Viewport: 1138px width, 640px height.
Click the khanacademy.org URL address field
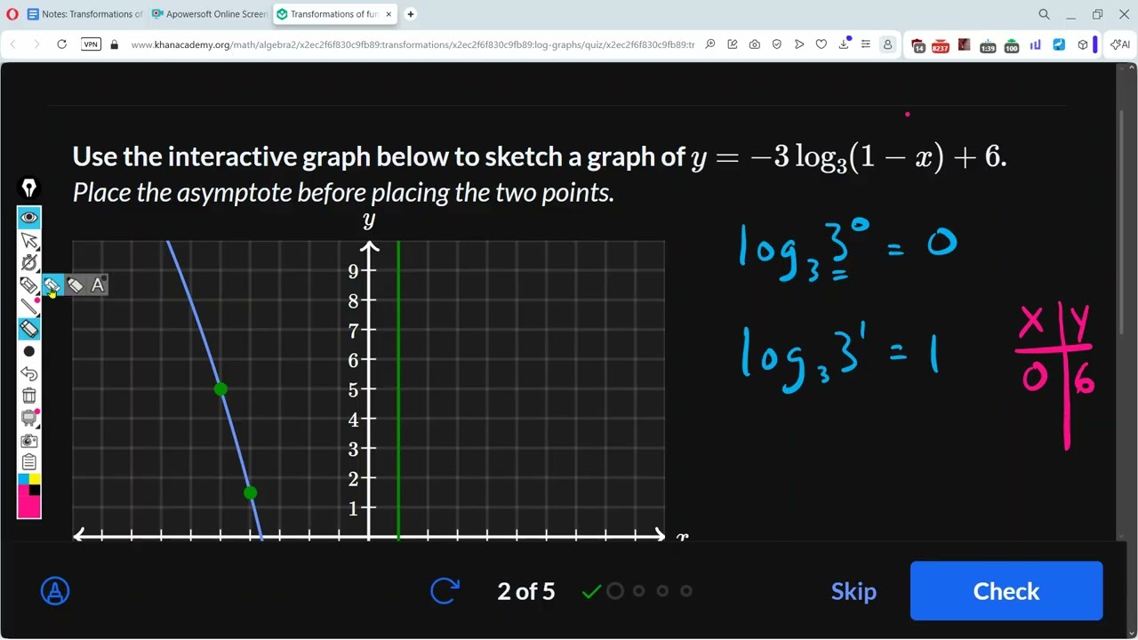point(413,44)
